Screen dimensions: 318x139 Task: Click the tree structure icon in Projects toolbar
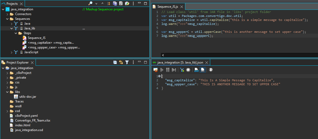(109, 3)
